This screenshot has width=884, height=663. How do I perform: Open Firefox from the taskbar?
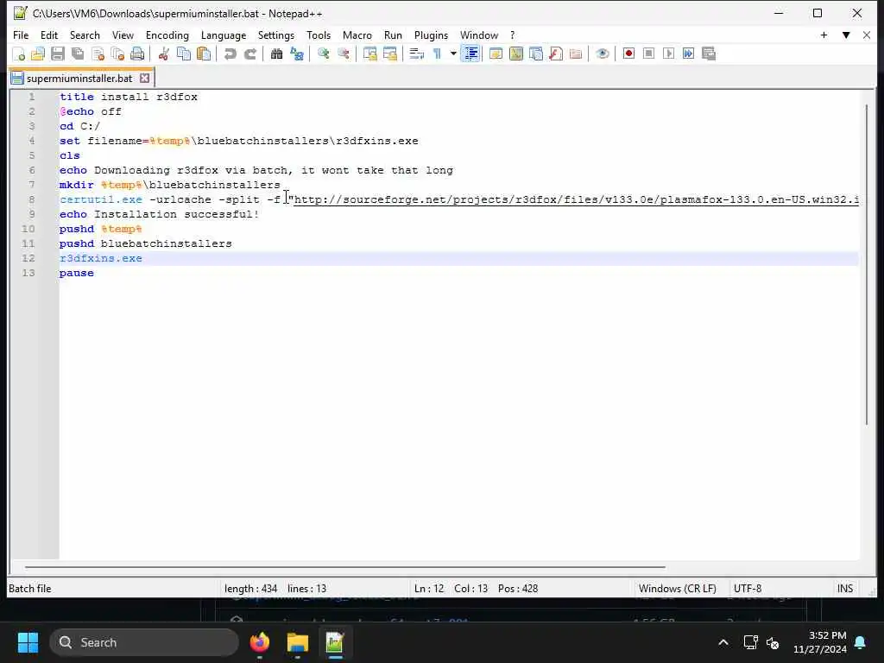[260, 642]
